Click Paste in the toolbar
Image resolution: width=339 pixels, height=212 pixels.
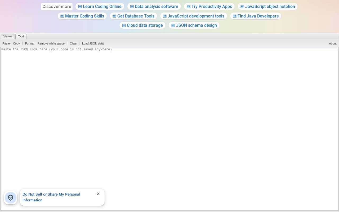(6, 43)
